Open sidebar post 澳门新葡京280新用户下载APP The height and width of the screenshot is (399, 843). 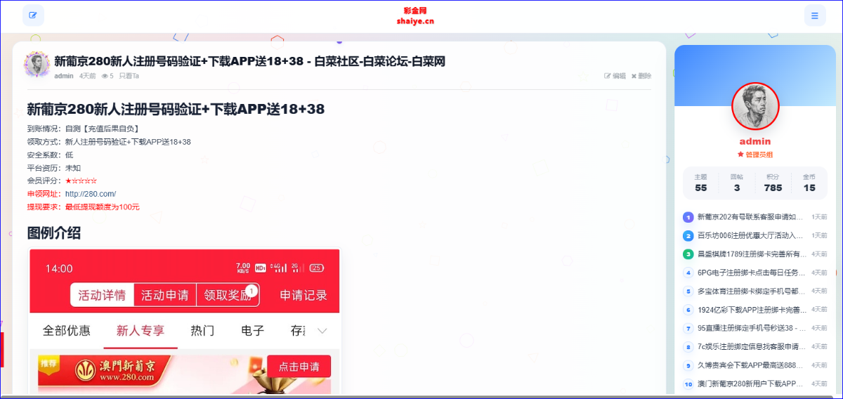[x=750, y=384]
